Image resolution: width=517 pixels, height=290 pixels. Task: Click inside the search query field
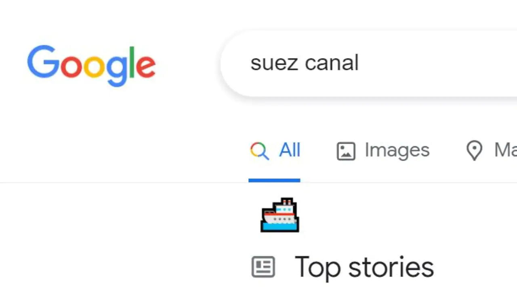[x=364, y=63]
